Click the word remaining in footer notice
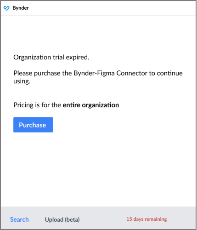This screenshot has width=197, height=230. point(156,219)
